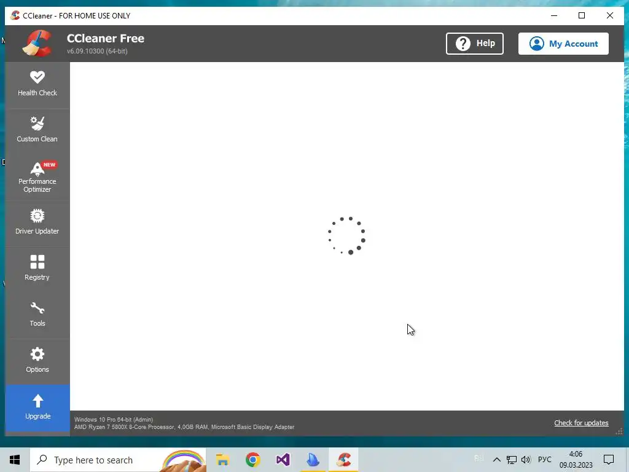Show hidden system tray icons
629x472 pixels.
point(496,460)
